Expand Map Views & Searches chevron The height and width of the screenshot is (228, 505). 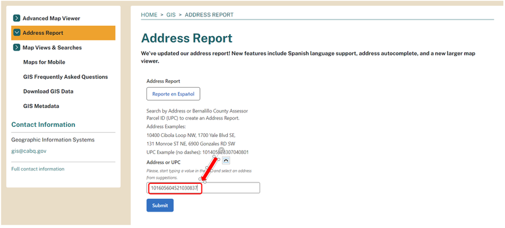17,47
